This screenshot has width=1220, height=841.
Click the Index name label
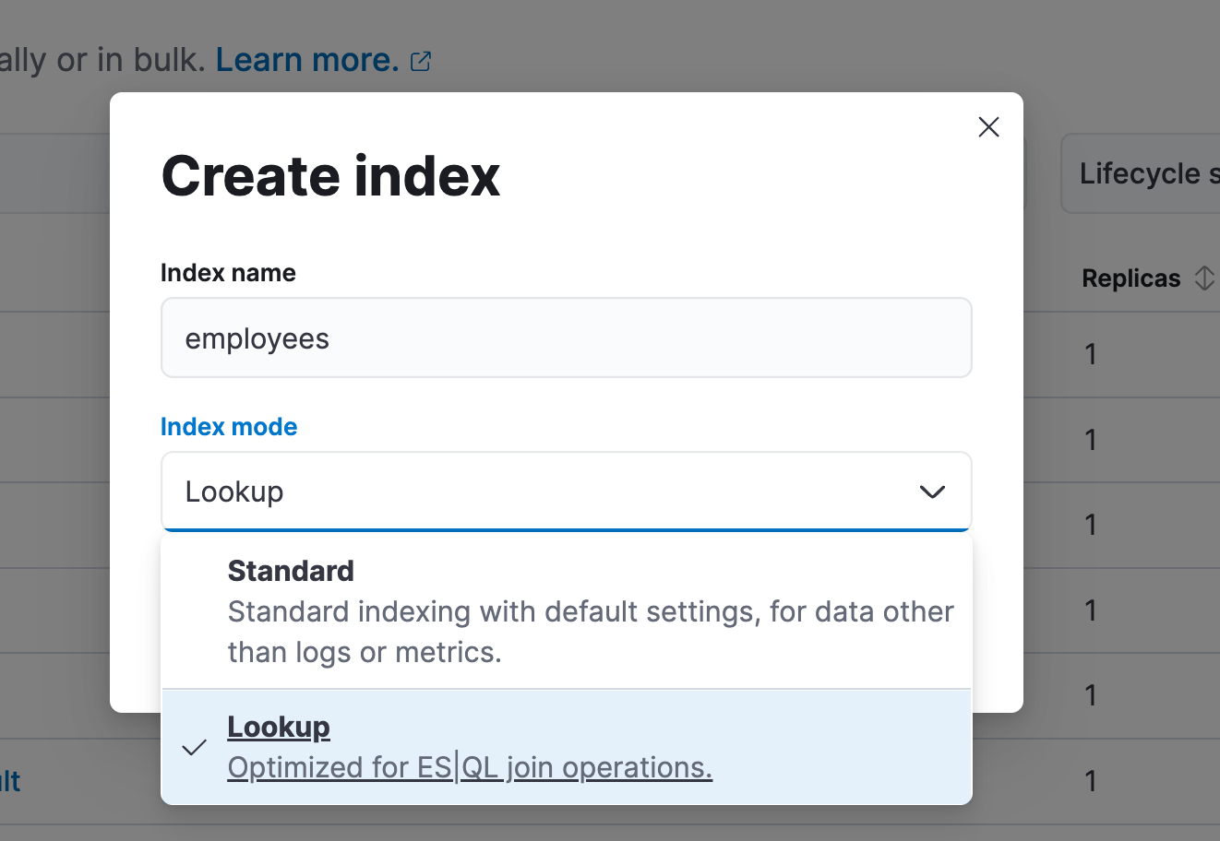click(228, 273)
